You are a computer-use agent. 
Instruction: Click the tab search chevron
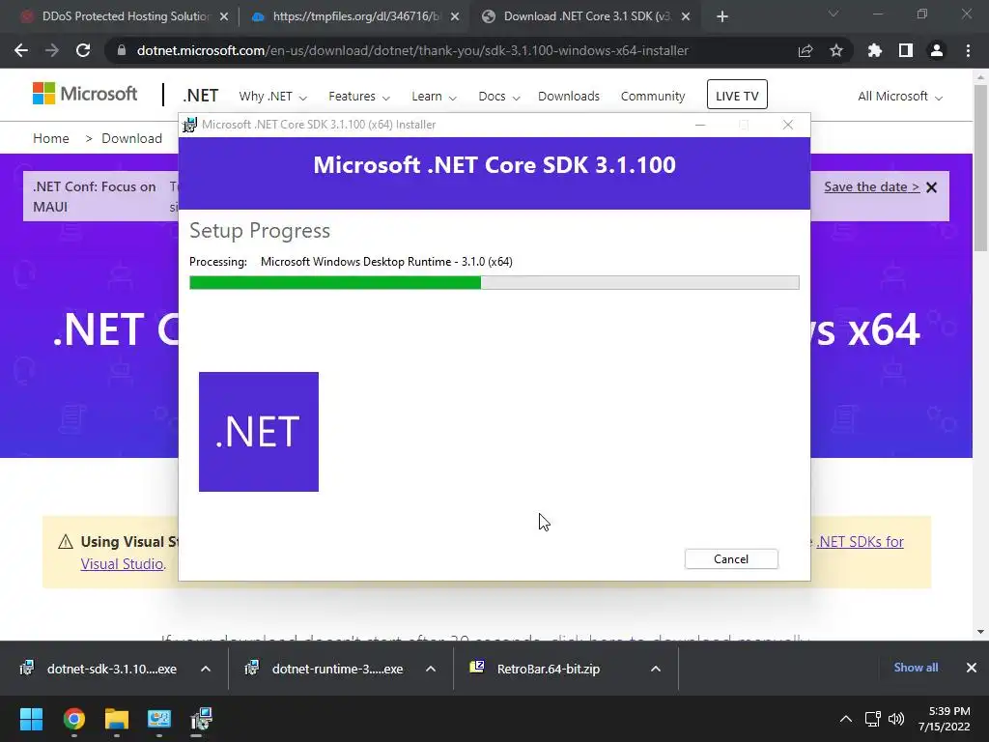[x=834, y=14]
